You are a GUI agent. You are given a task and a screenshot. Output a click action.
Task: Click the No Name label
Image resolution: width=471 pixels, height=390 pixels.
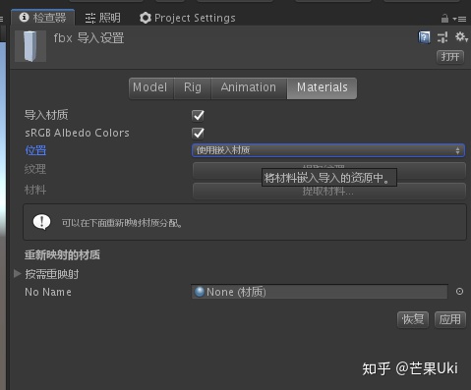[48, 292]
